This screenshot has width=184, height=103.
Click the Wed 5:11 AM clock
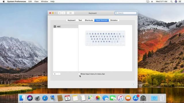[162, 1]
